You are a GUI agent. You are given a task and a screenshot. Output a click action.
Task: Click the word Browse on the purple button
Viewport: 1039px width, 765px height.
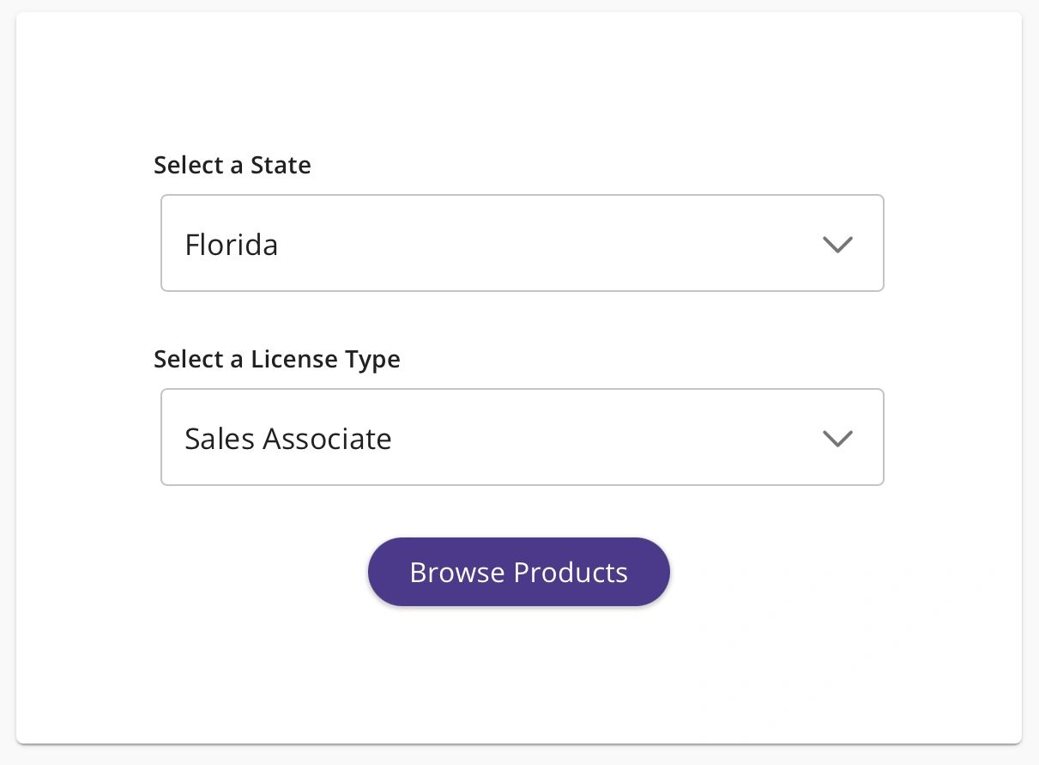coord(457,573)
